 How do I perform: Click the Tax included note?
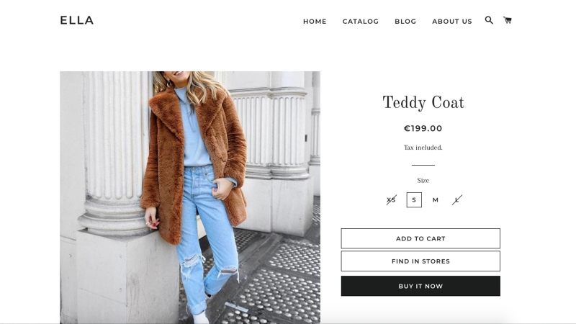(423, 148)
